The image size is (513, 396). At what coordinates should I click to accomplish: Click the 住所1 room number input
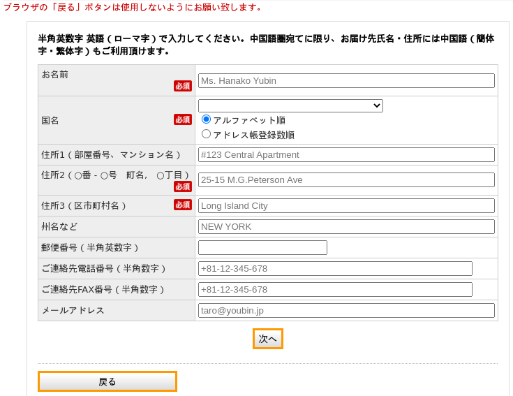[x=346, y=155]
